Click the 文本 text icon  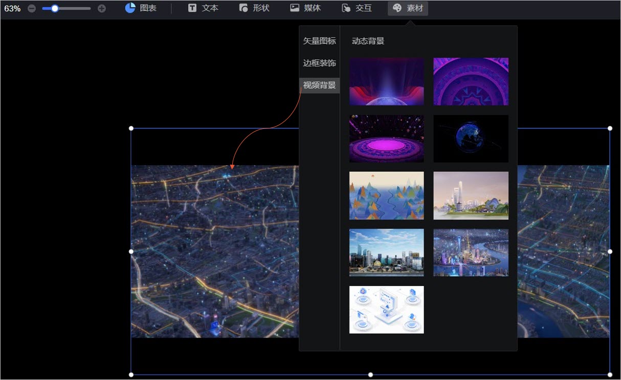pos(192,8)
